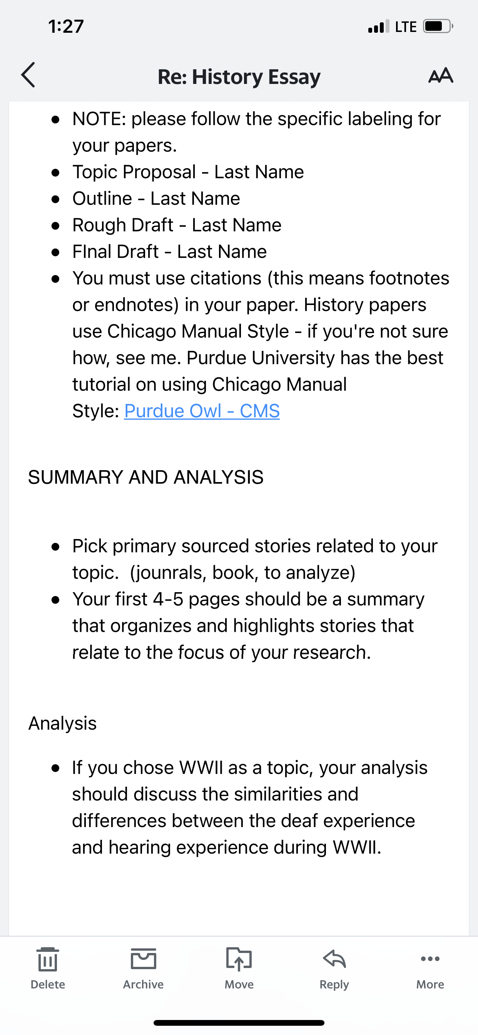Viewport: 478px width, 1035px height.
Task: Archive the History Essay email
Action: [x=144, y=969]
